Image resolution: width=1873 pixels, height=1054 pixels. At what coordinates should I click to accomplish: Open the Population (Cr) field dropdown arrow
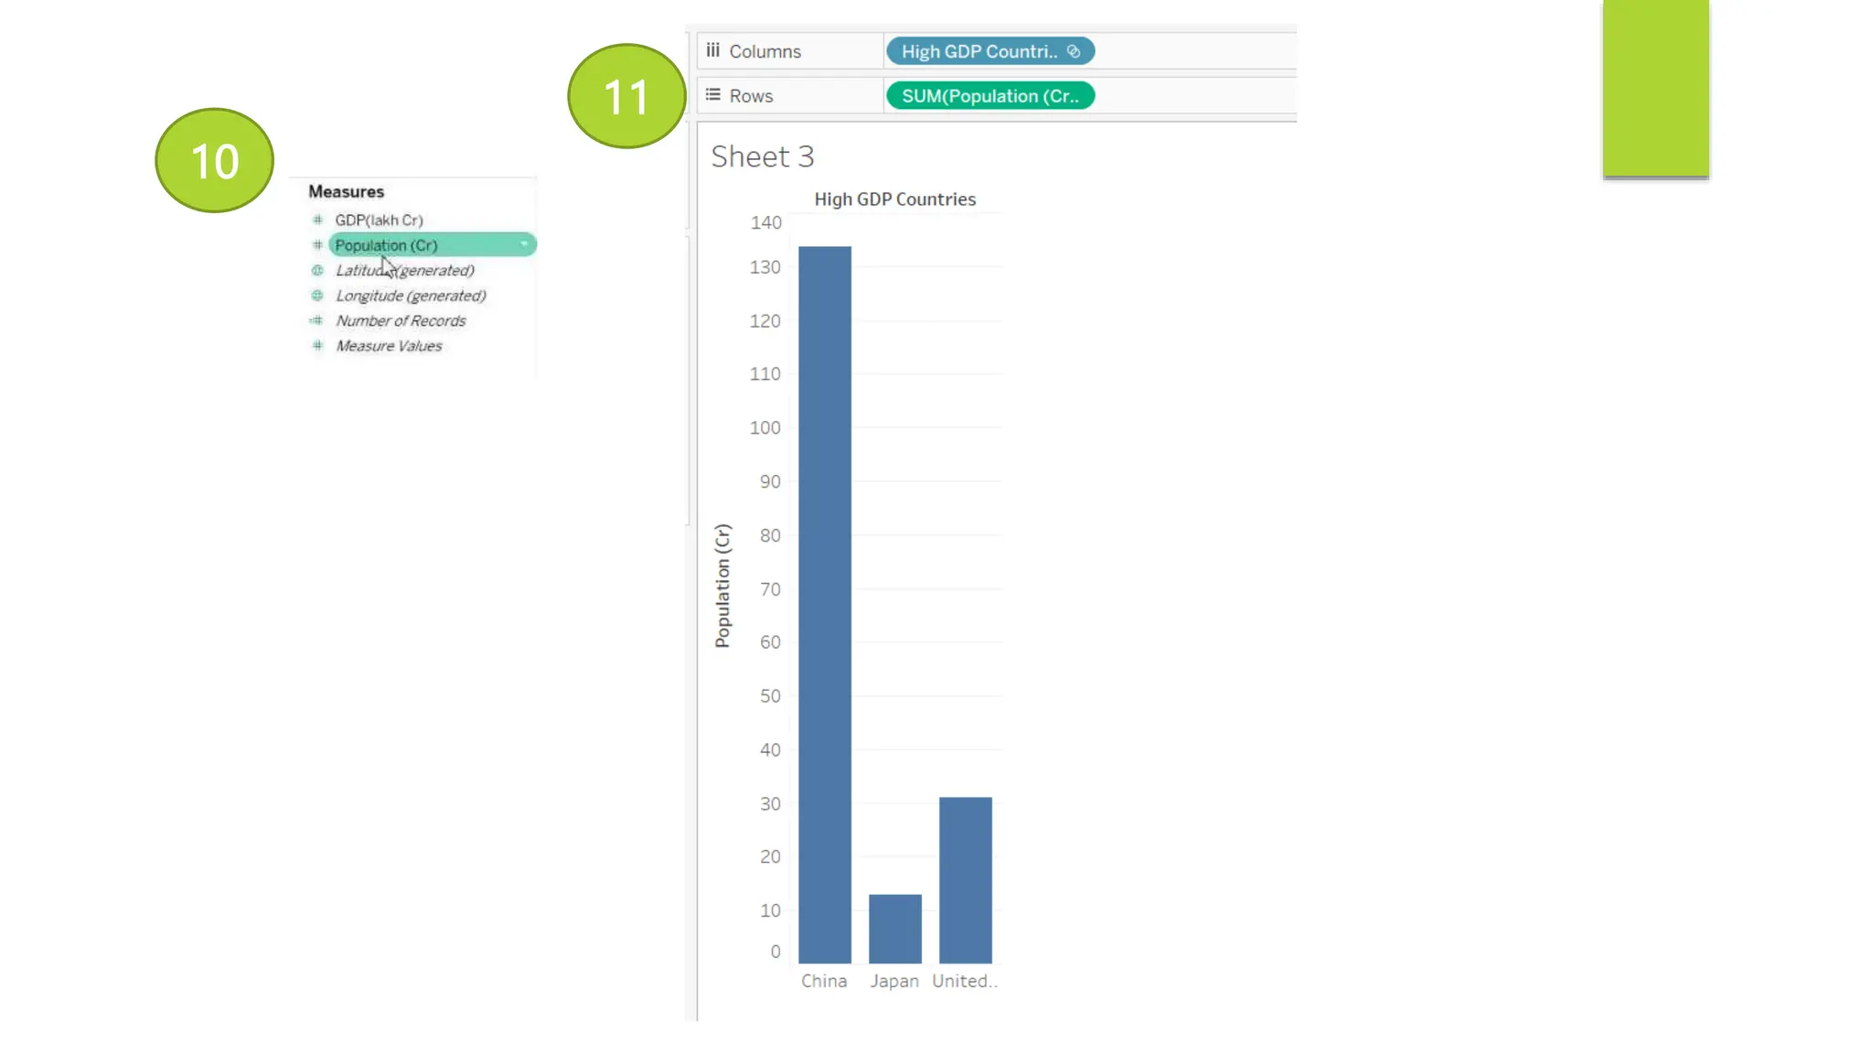point(524,244)
